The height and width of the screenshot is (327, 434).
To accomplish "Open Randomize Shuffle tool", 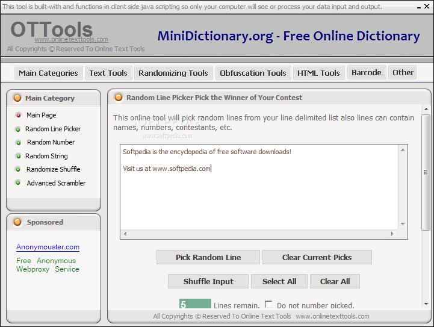I will click(x=54, y=169).
